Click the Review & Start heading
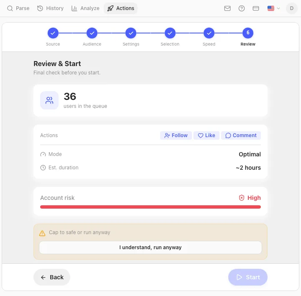Image resolution: width=301 pixels, height=296 pixels. tap(57, 64)
